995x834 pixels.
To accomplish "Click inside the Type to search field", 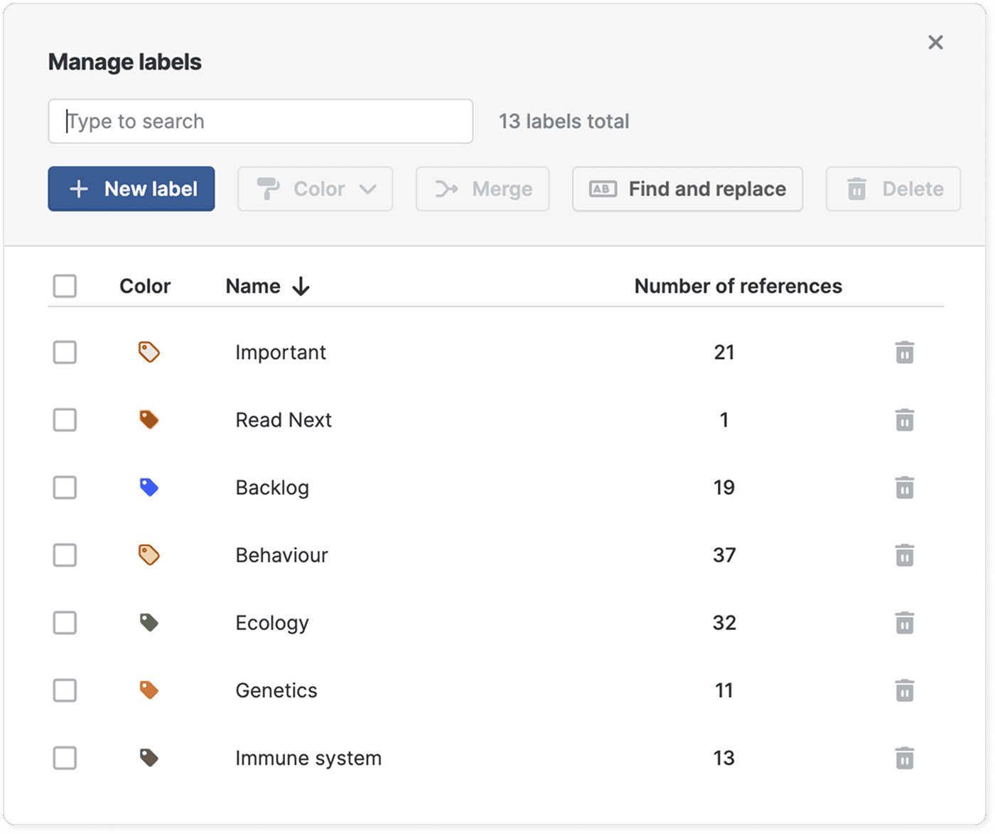I will (x=260, y=121).
